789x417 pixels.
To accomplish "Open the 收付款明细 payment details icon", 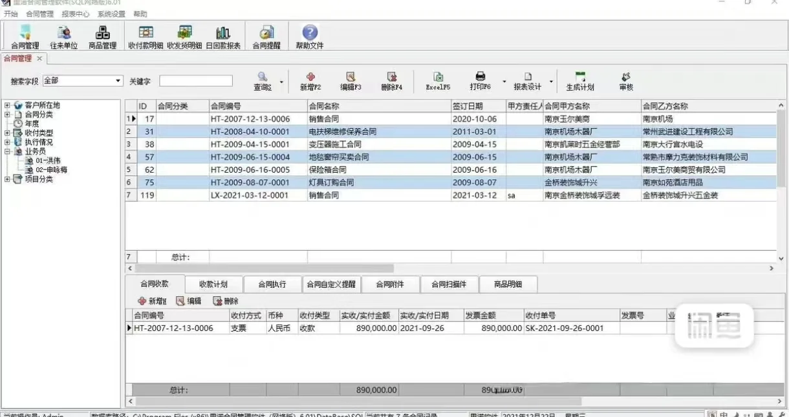I will [146, 37].
